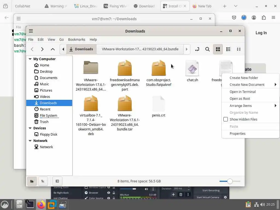Collapse the Network section

30,141
